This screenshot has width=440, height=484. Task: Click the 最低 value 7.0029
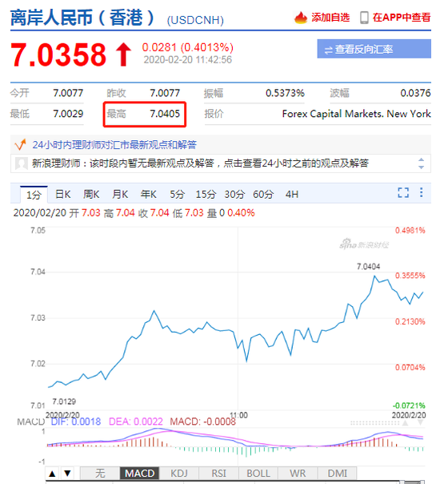[x=68, y=114]
